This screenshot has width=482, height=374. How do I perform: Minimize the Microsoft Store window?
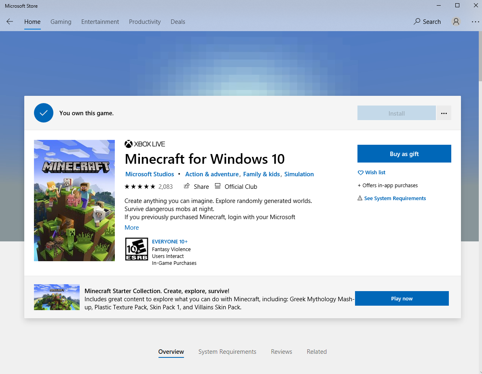pos(439,6)
